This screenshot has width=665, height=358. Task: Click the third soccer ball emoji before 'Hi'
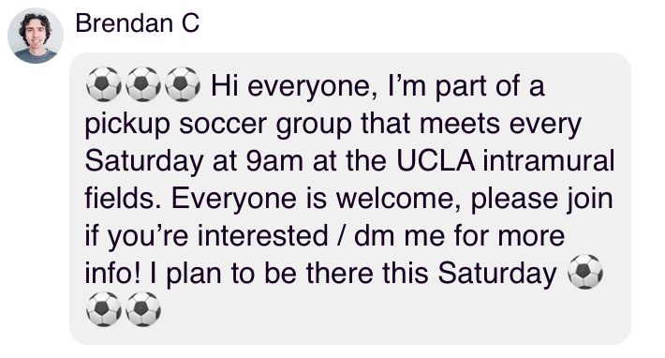point(183,84)
